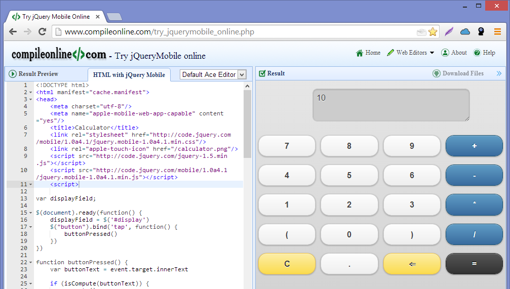Fold the document ready function at line 15
Image resolution: width=510 pixels, height=289 pixels.
(30, 213)
